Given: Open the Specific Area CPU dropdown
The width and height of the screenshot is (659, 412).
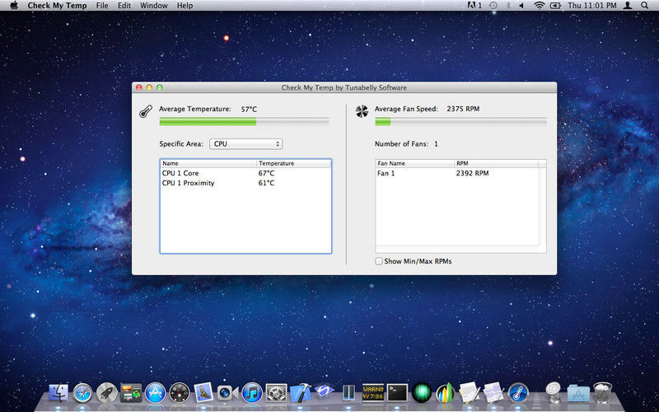Looking at the screenshot, I should tap(245, 143).
